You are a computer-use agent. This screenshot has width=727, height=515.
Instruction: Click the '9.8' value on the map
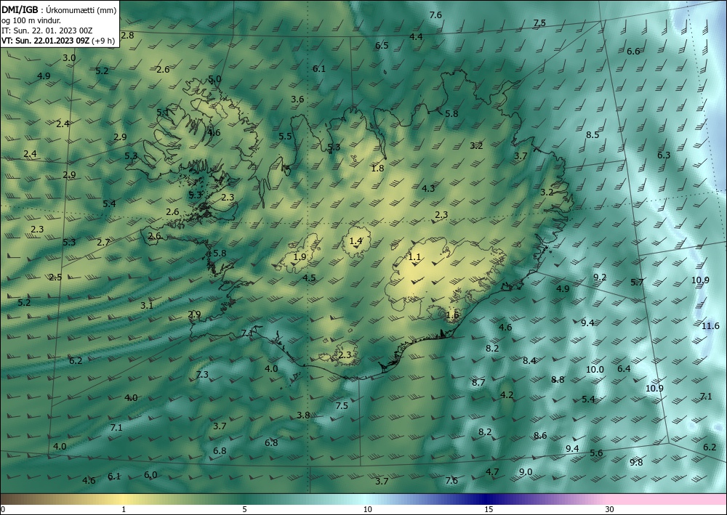click(637, 463)
